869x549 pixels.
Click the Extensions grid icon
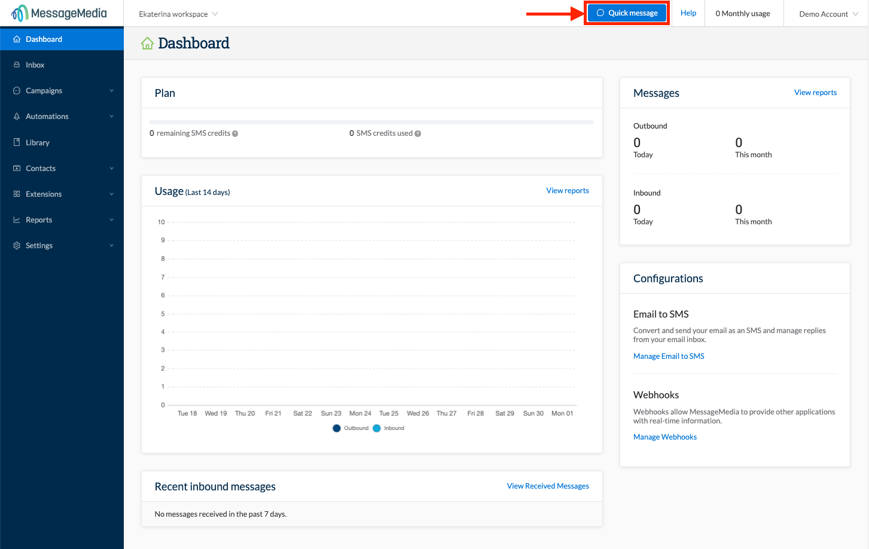click(x=17, y=194)
